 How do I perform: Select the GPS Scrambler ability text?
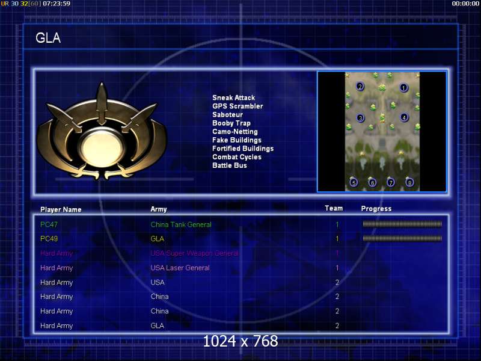tap(237, 106)
